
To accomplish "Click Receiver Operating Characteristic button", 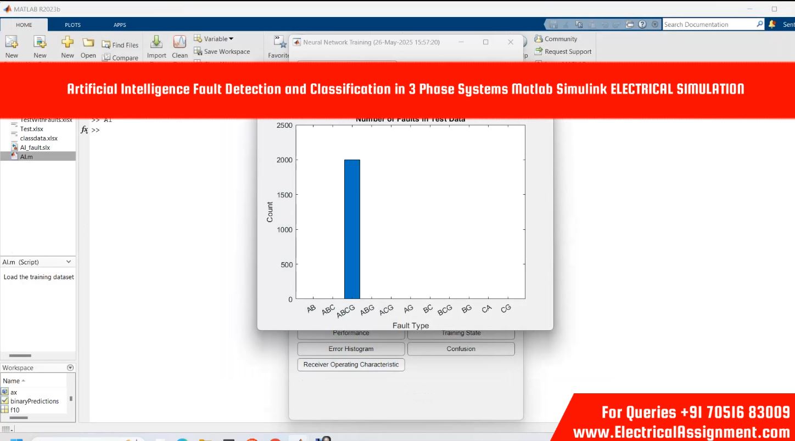I will [x=351, y=364].
